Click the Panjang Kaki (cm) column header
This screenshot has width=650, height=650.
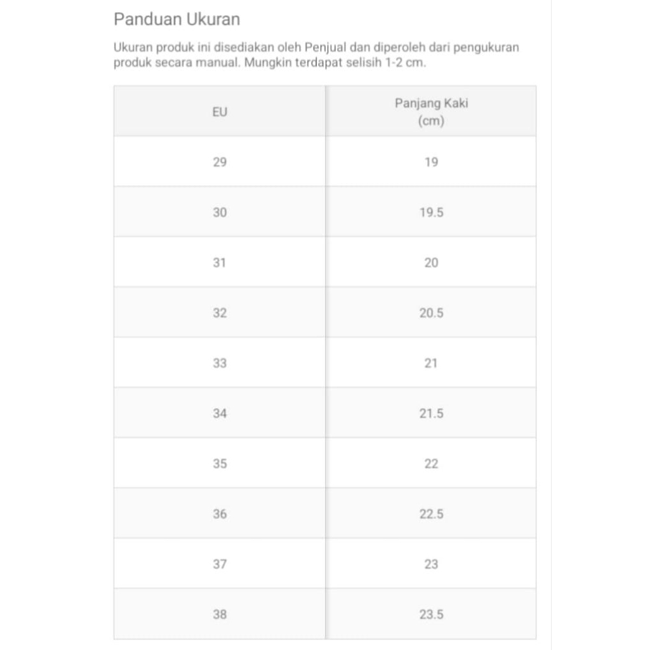[431, 112]
